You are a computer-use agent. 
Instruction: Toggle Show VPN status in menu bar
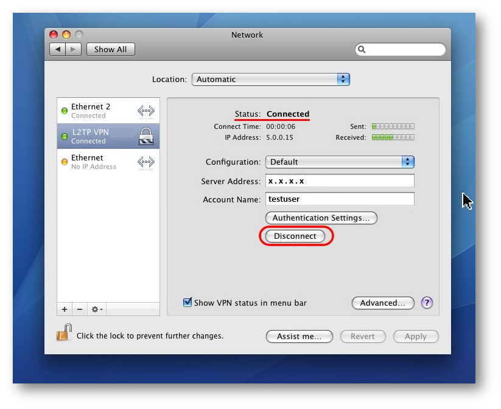tap(188, 303)
